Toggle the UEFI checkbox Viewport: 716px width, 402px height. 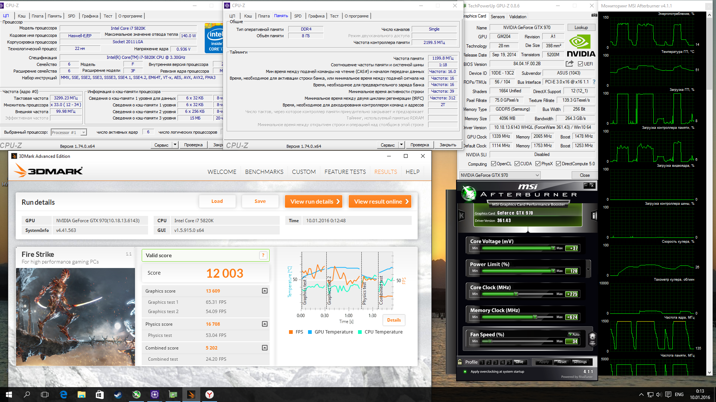tap(580, 64)
